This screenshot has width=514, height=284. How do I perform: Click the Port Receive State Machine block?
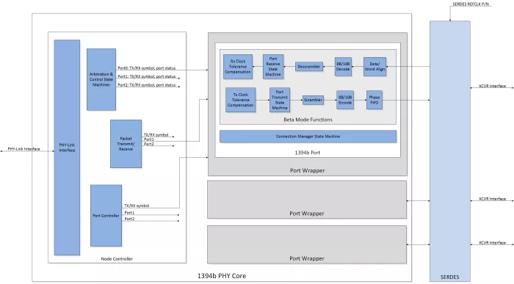tap(273, 67)
